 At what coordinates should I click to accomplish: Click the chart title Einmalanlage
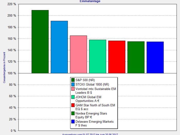pyautogui.click(x=90, y=1)
